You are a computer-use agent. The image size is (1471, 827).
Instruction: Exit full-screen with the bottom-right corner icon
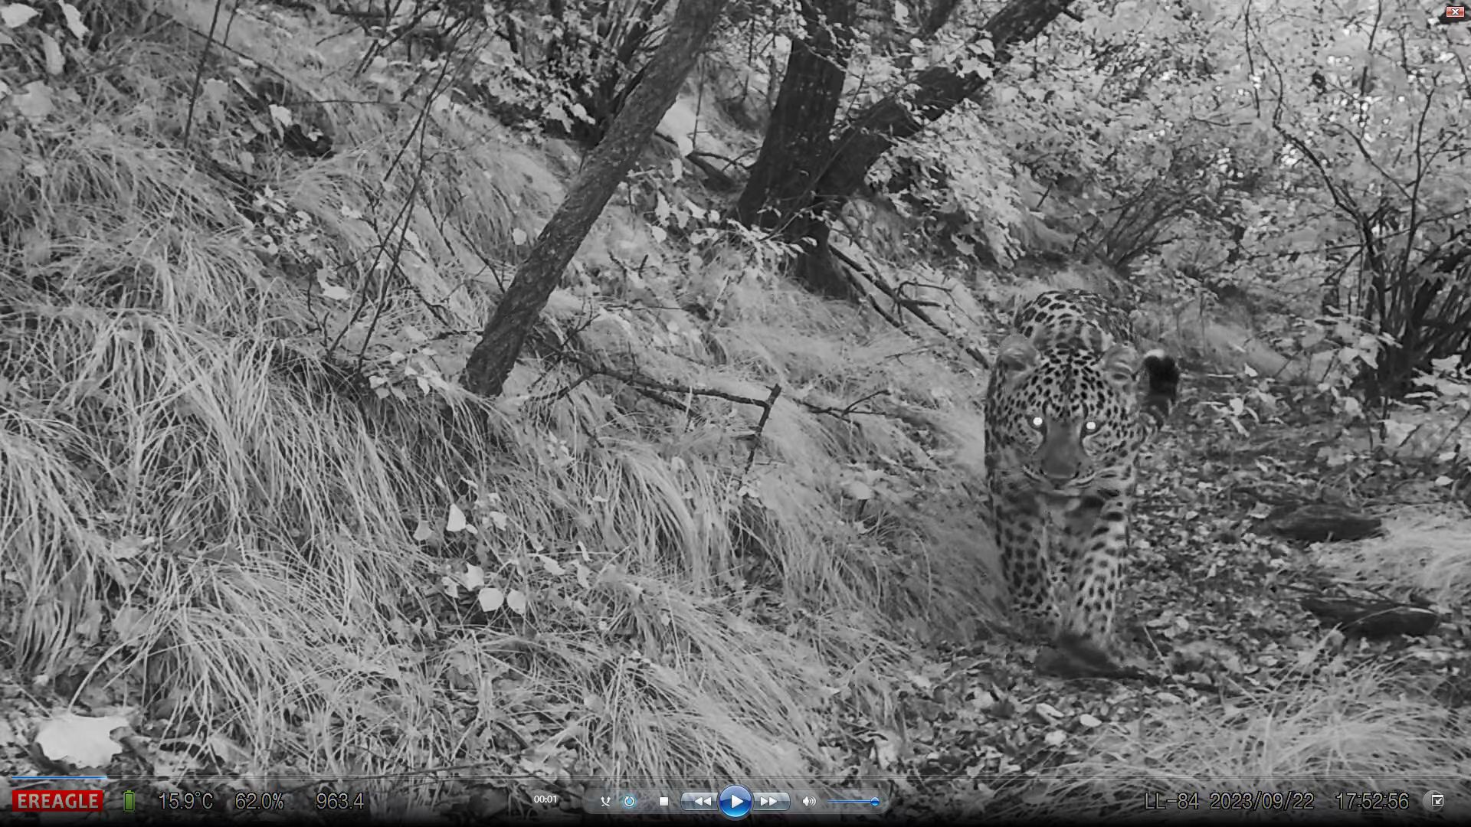[1437, 800]
